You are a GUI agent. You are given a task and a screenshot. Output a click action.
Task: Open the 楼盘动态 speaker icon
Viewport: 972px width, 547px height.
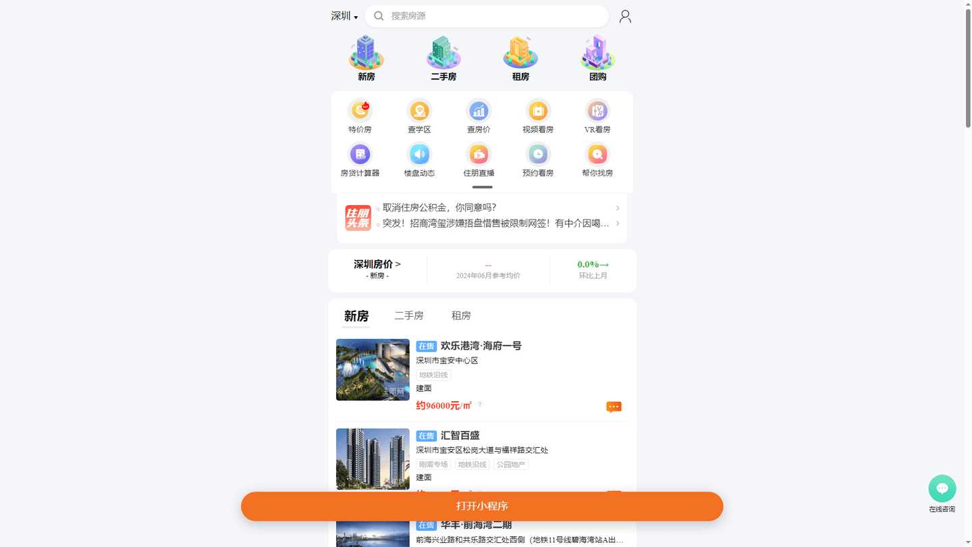point(419,154)
